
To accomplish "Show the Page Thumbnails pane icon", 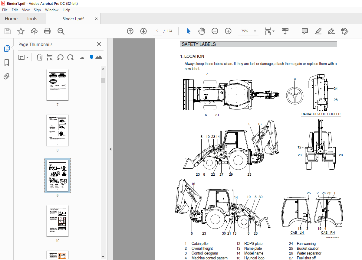I will point(7,48).
